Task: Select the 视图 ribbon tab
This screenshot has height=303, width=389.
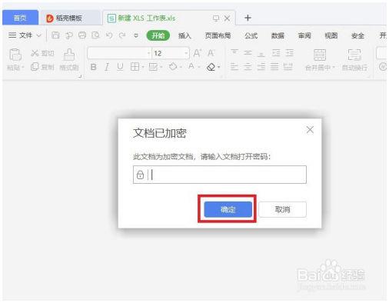Action: [331, 35]
